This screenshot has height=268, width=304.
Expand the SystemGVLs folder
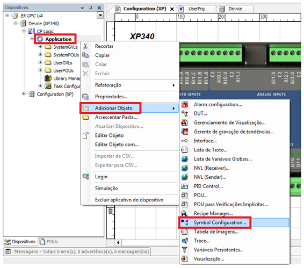(40, 47)
